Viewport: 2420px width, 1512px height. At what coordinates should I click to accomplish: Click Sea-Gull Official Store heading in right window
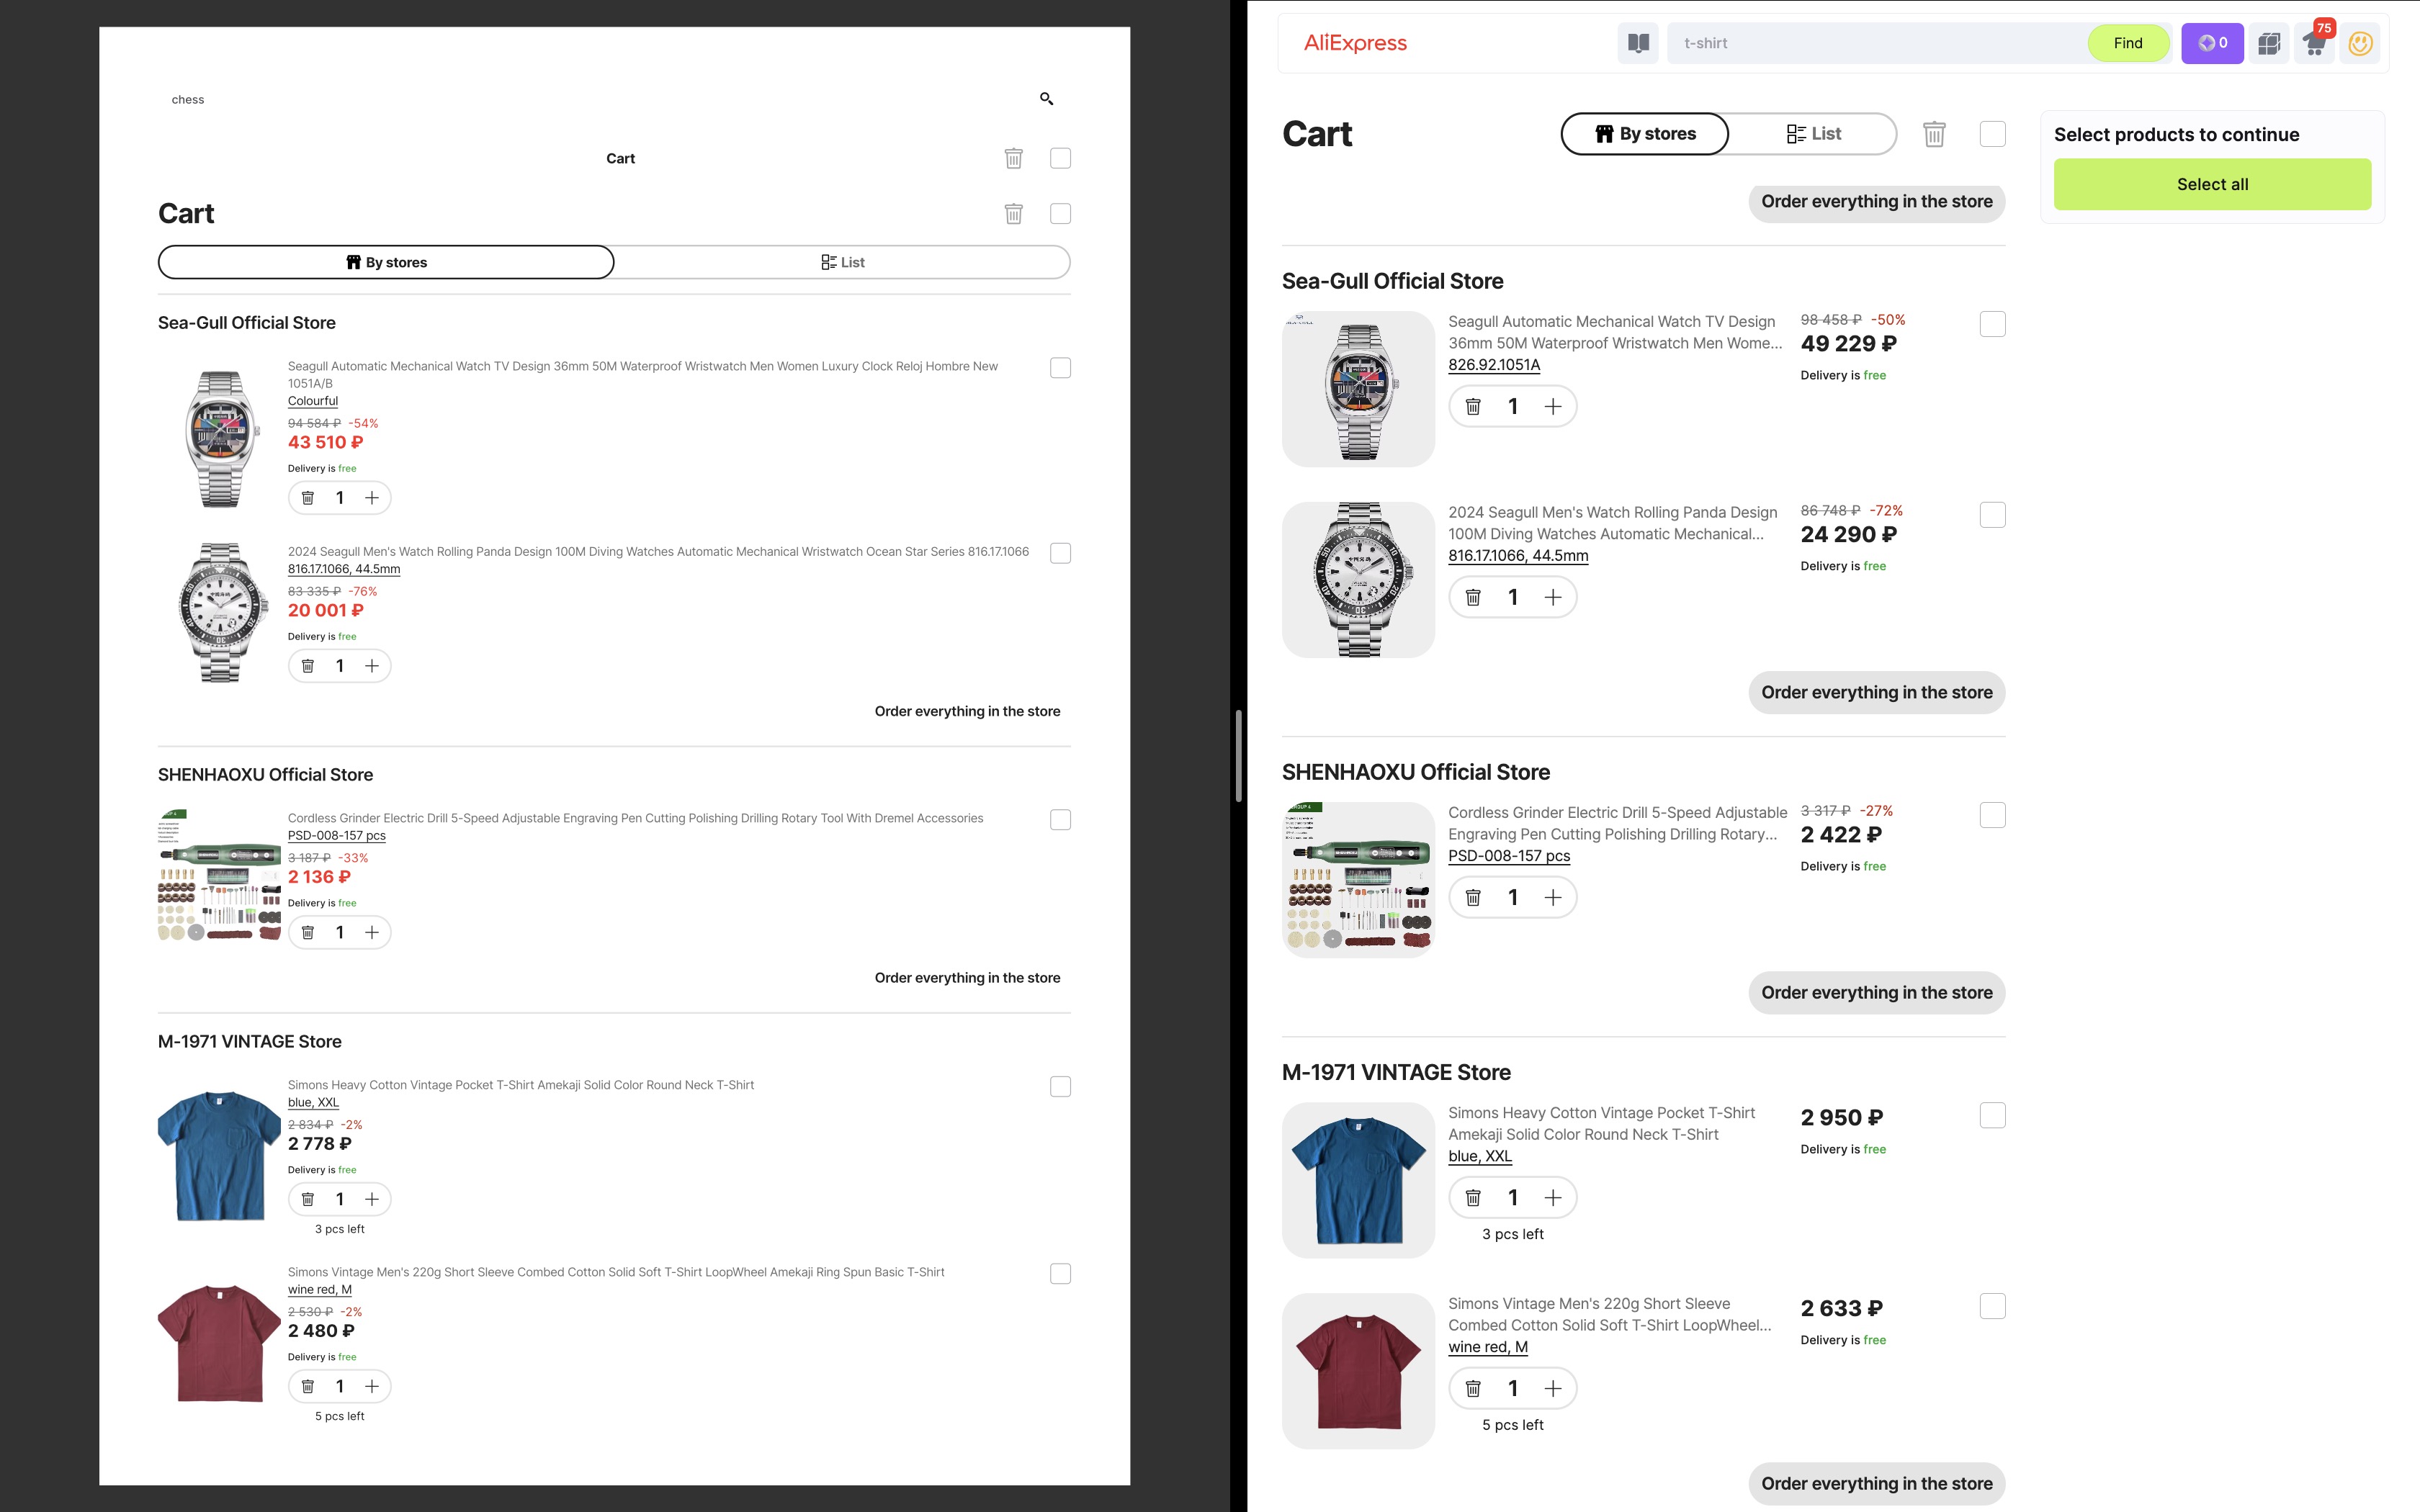[1392, 281]
